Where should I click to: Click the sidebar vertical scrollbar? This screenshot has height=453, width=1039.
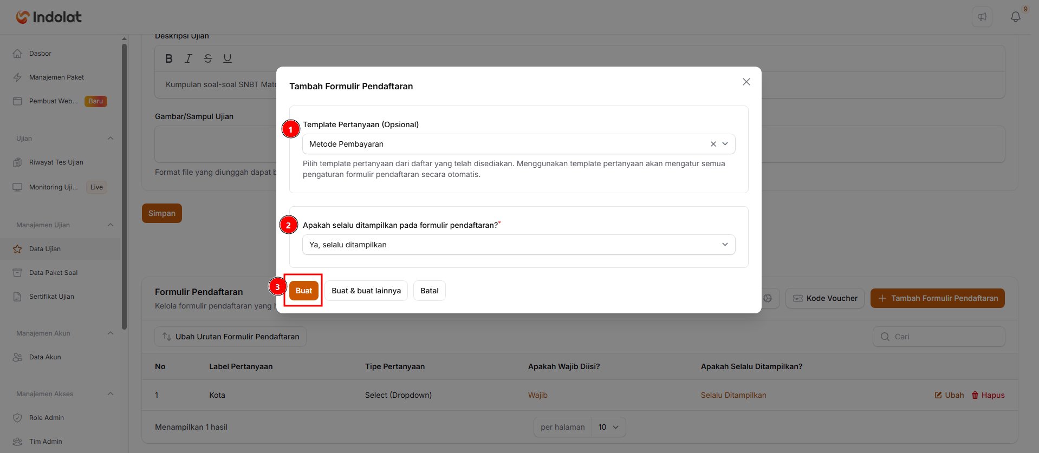pos(125,187)
